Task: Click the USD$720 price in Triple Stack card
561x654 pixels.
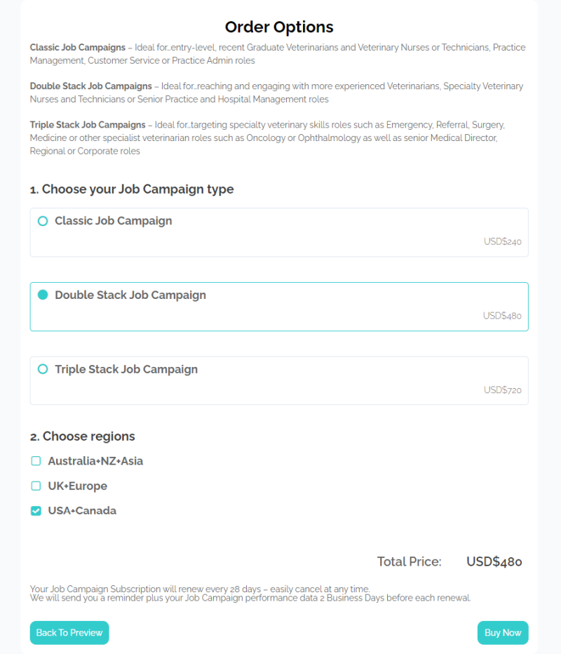Action: (502, 390)
